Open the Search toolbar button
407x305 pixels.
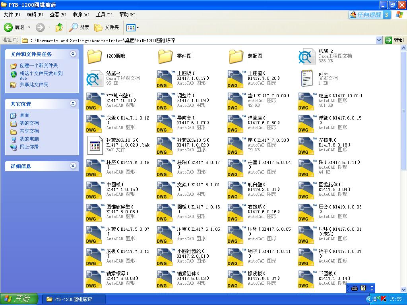coord(79,27)
